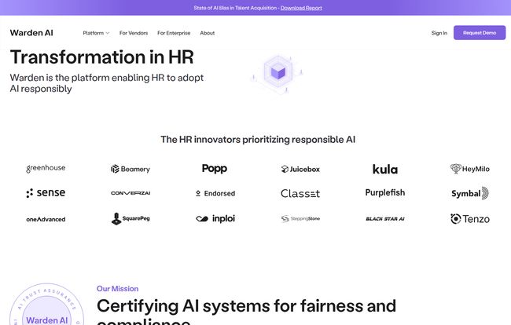The width and height of the screenshot is (511, 325).
Task: Click the purple cube hero illustration
Action: click(278, 73)
